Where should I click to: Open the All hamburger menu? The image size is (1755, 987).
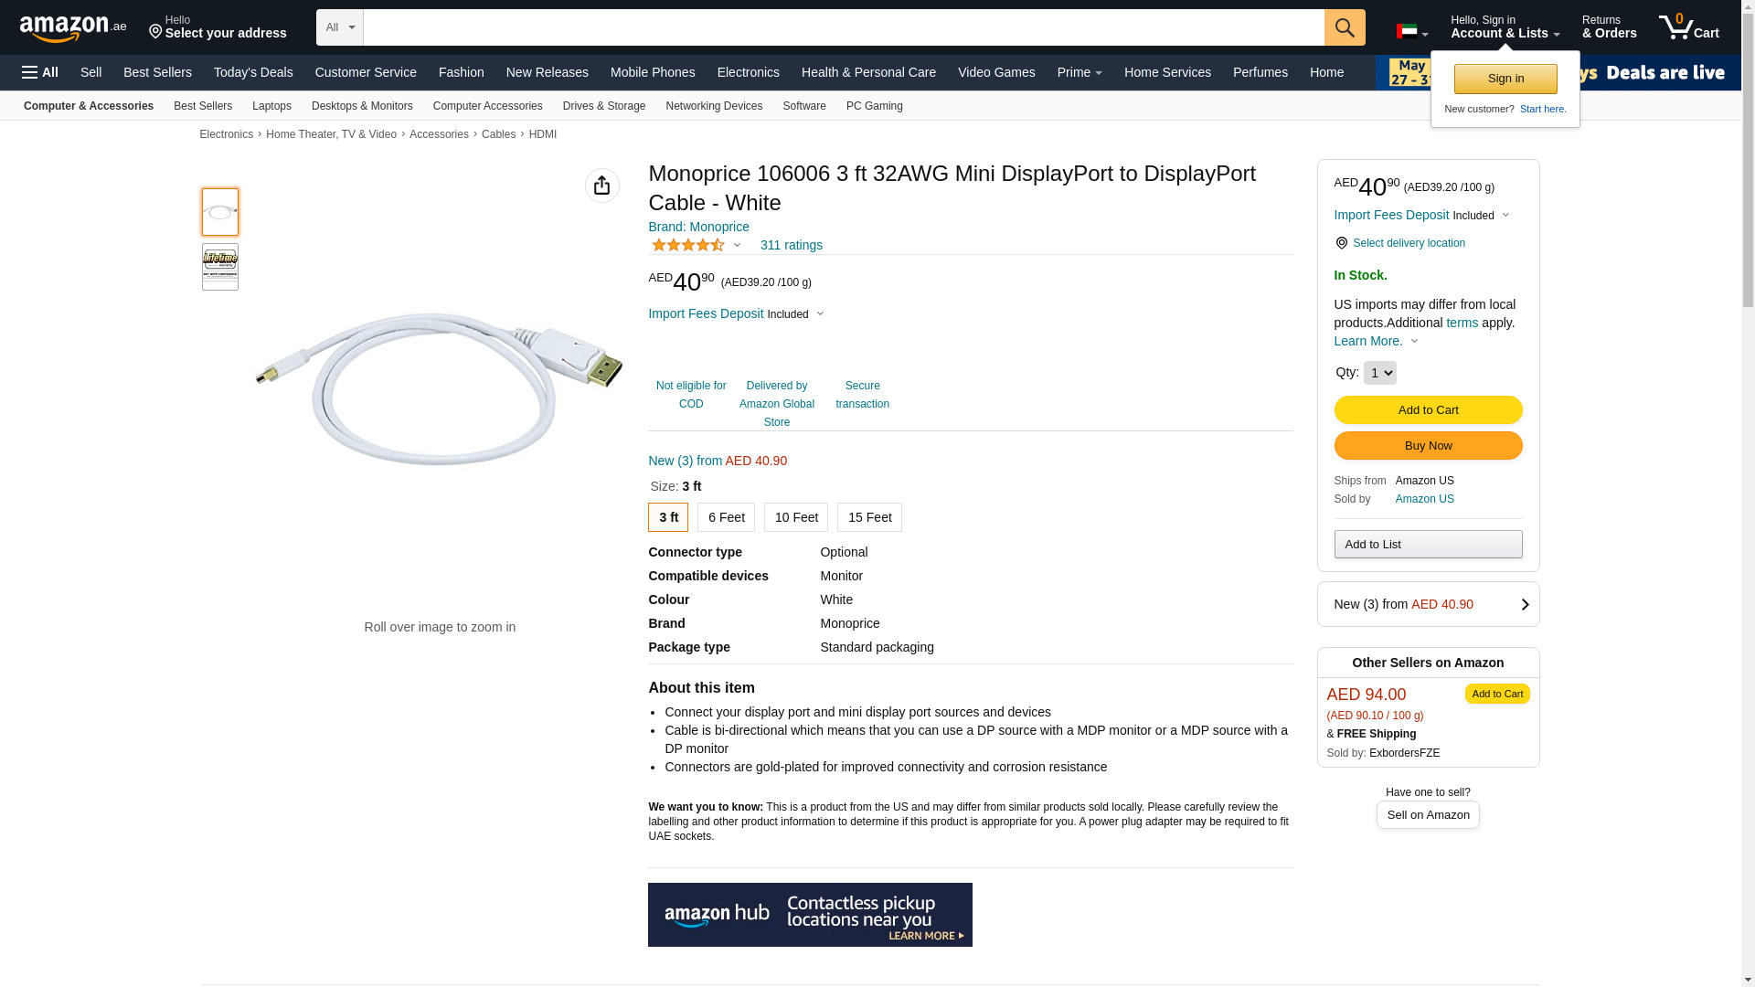coord(40,72)
